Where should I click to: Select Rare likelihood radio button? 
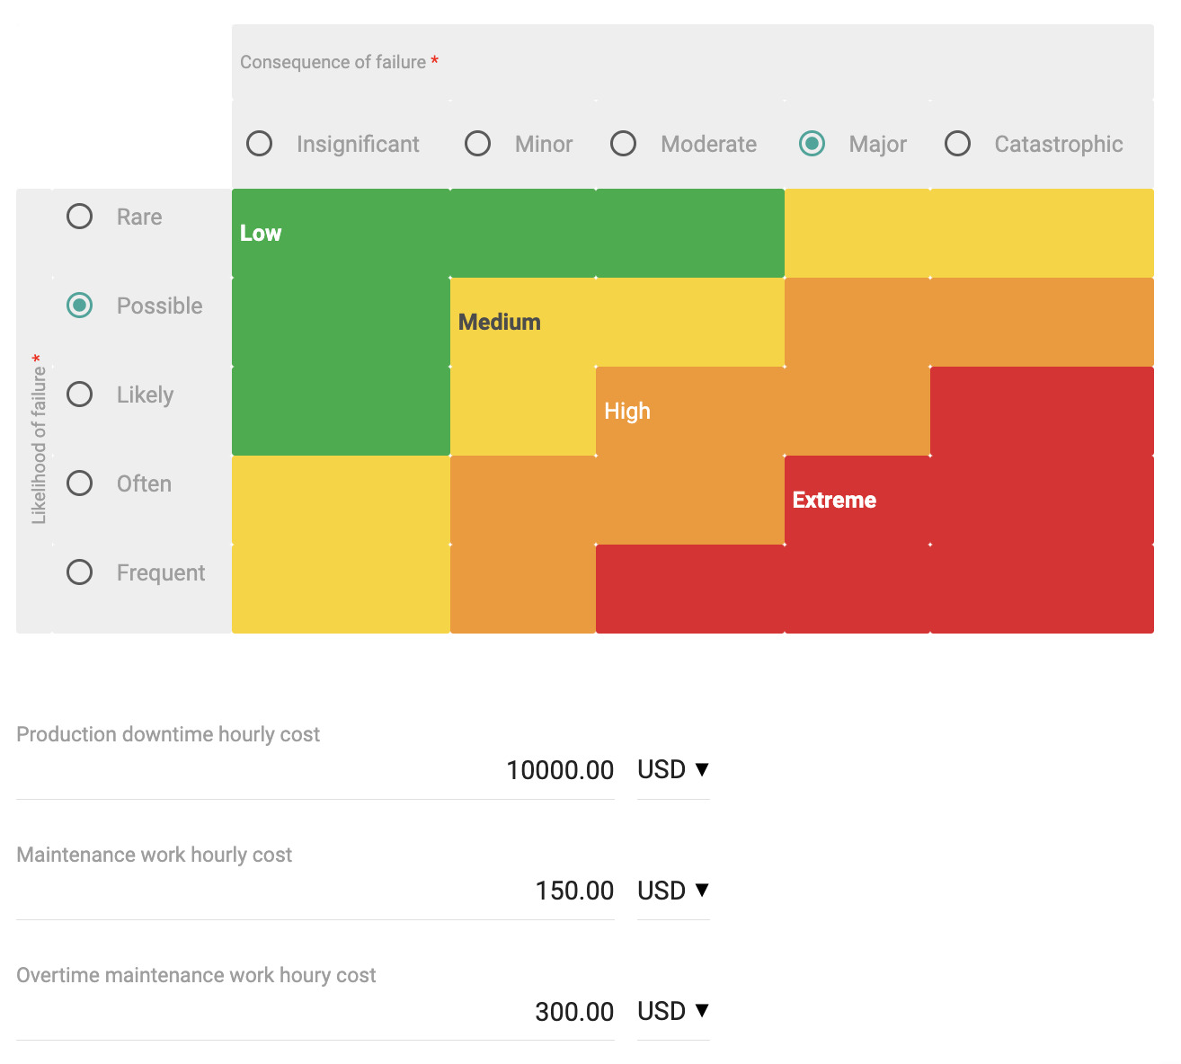[80, 217]
